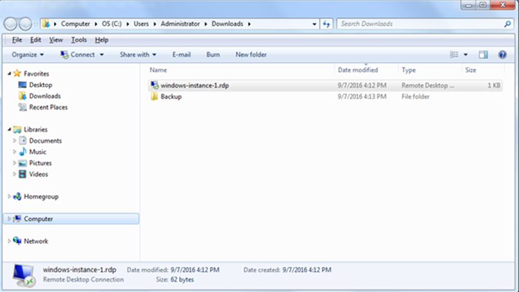Open the view options dropdown arrow

pyautogui.click(x=465, y=55)
